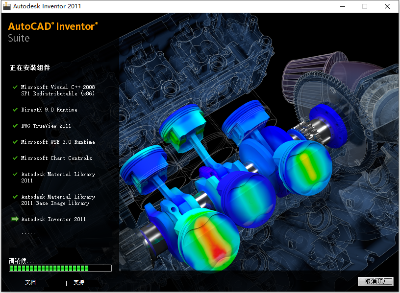Close the Autodesk Inventor 2011 installer window
This screenshot has width=400, height=293.
point(387,6)
